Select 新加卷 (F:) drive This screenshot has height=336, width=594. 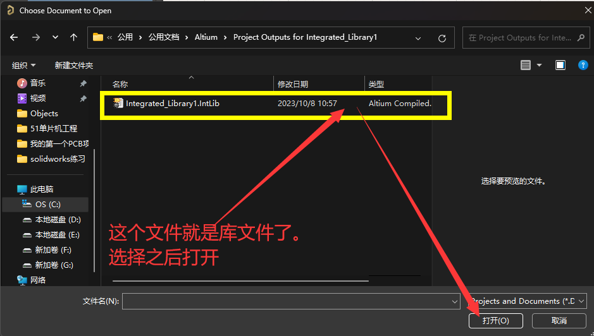coord(47,250)
